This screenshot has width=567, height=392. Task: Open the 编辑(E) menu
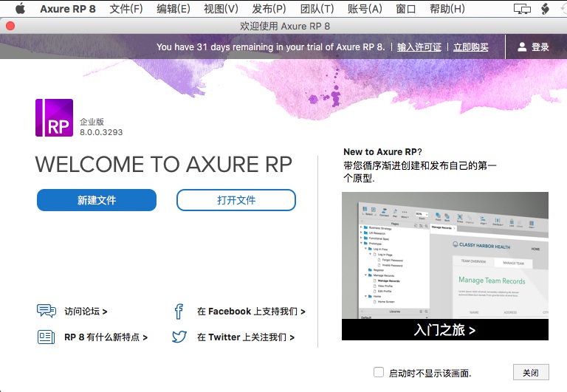(173, 9)
